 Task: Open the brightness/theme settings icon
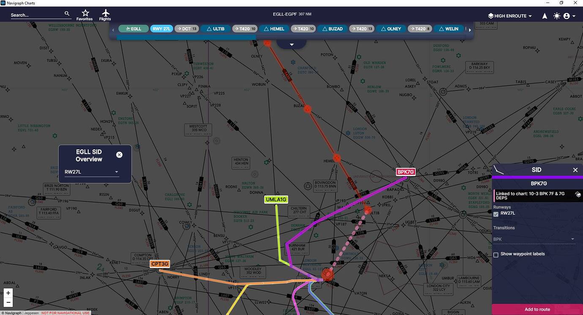pyautogui.click(x=556, y=16)
